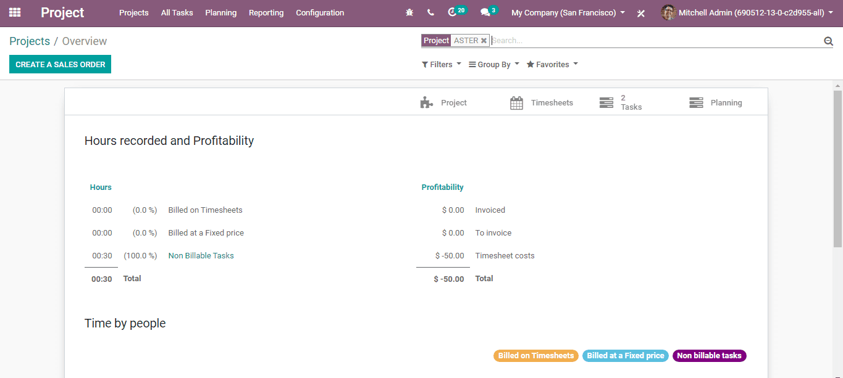
Task: Click the Project puzzle piece icon
Action: (x=427, y=102)
